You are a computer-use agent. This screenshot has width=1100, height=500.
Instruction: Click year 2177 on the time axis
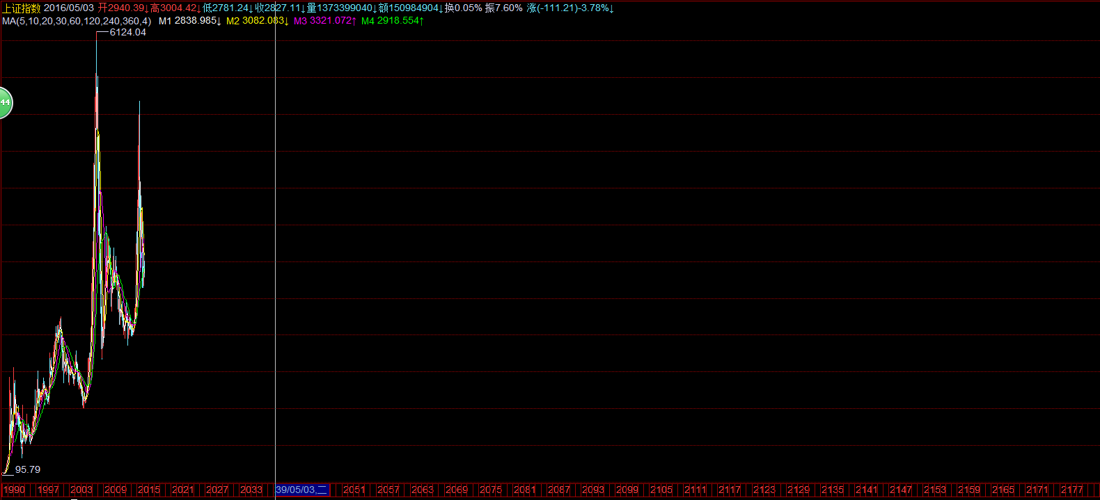pyautogui.click(x=1071, y=490)
